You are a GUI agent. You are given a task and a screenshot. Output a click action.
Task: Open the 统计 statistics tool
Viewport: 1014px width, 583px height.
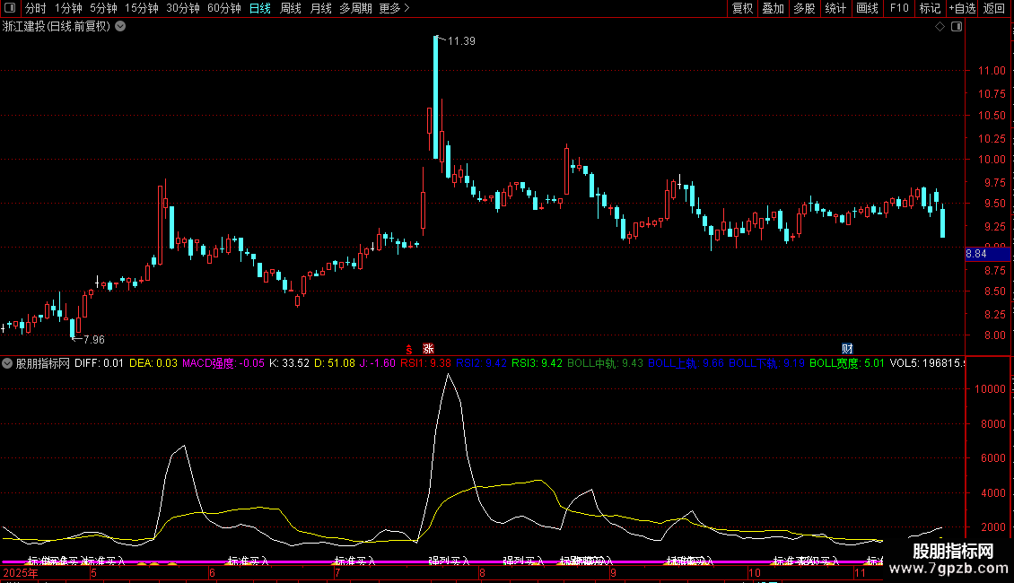pos(835,8)
